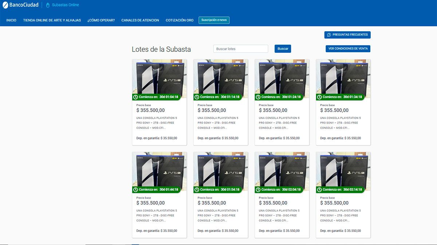The image size is (437, 245).
Task: Click the clock icon on the 30d 02:14:18 countdown
Action: (x=320, y=189)
